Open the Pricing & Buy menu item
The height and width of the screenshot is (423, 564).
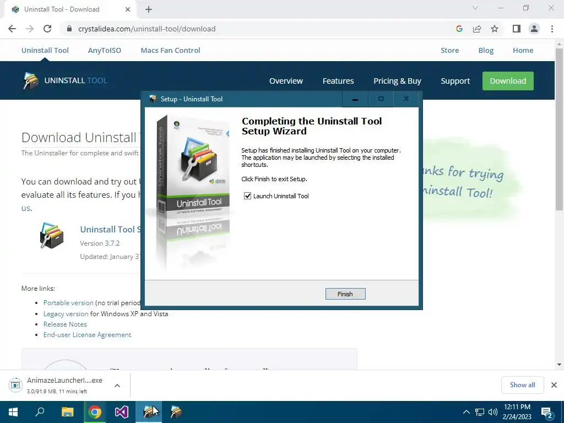(x=398, y=81)
